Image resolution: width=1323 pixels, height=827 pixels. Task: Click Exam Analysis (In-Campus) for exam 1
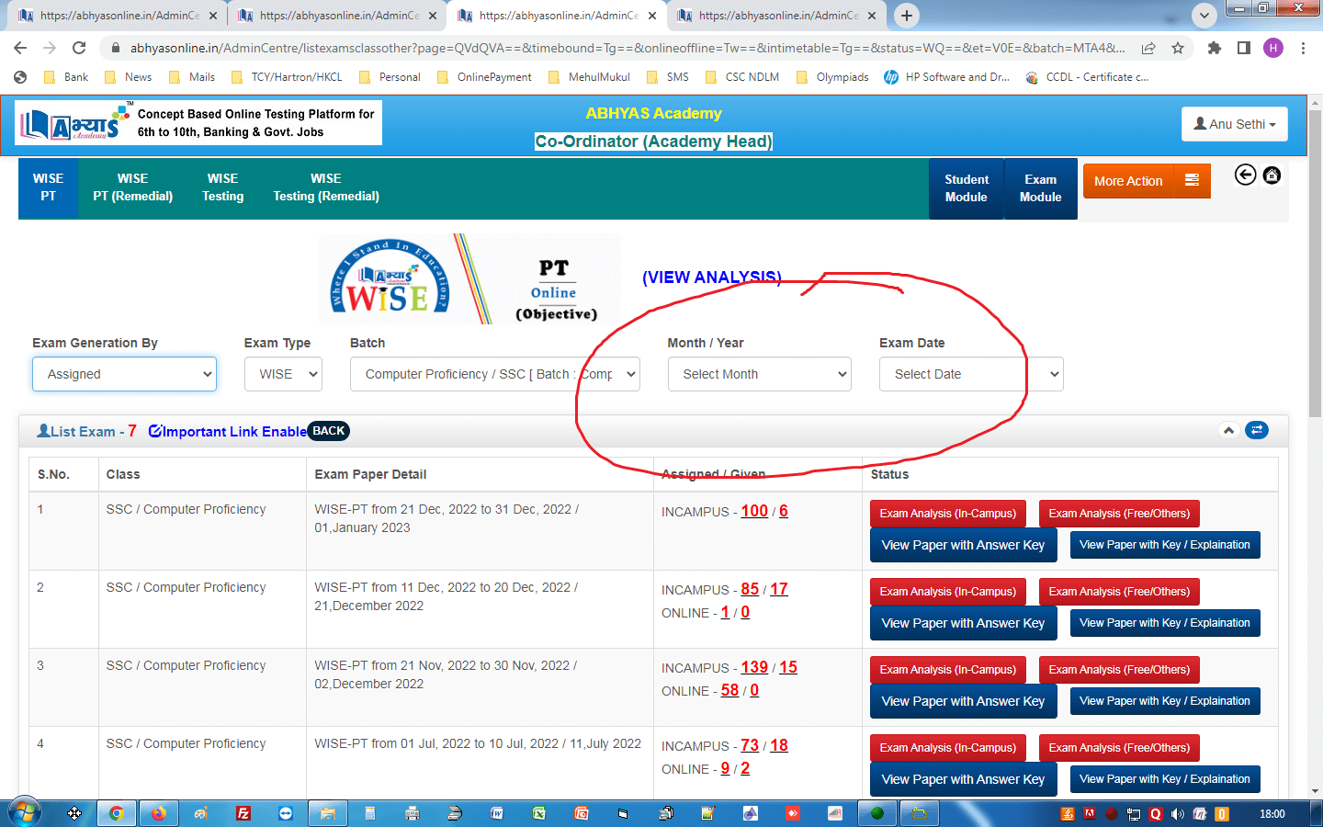[947, 514]
